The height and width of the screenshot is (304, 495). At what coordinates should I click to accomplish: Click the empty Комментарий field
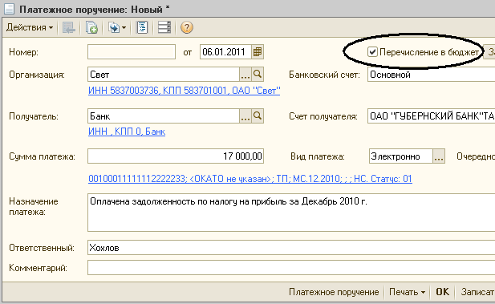tap(291, 268)
